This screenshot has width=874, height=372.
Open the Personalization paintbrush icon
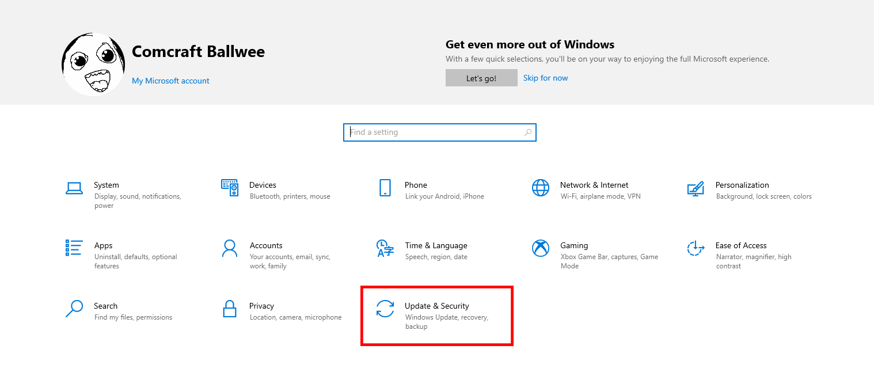click(696, 188)
